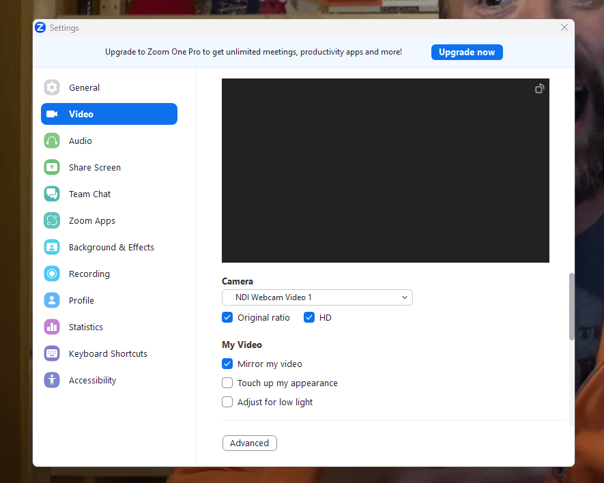The width and height of the screenshot is (604, 483).
Task: Click the Statistics bar chart icon
Action: tap(52, 327)
